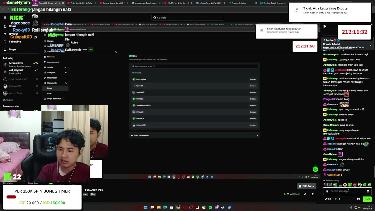Image resolution: width=375 pixels, height=211 pixels.
Task: Open File Explorer from the taskbar
Action: pyautogui.click(x=159, y=208)
